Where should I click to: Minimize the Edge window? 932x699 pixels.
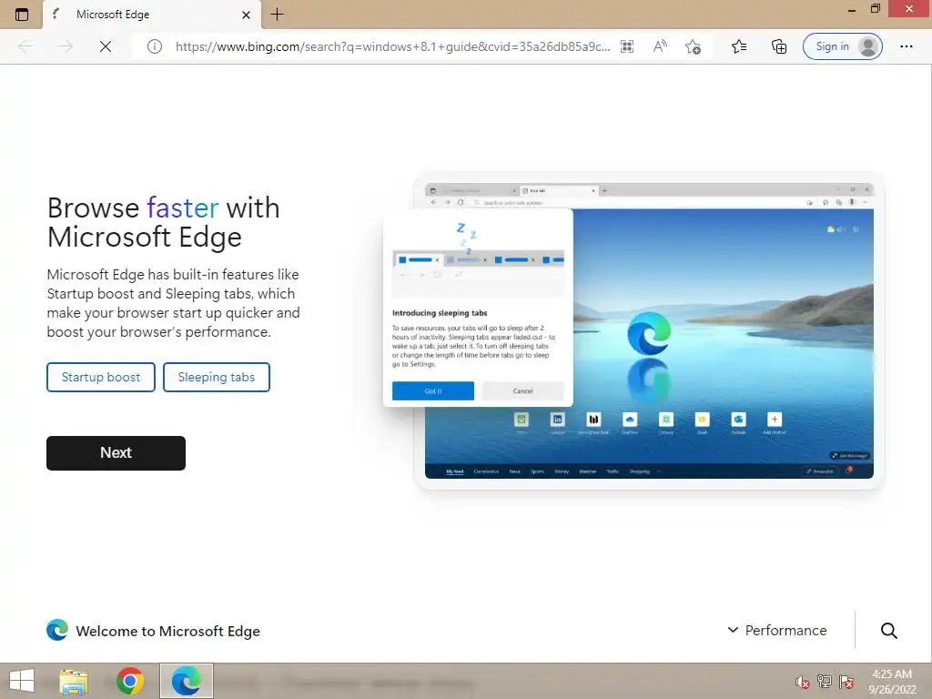click(852, 9)
